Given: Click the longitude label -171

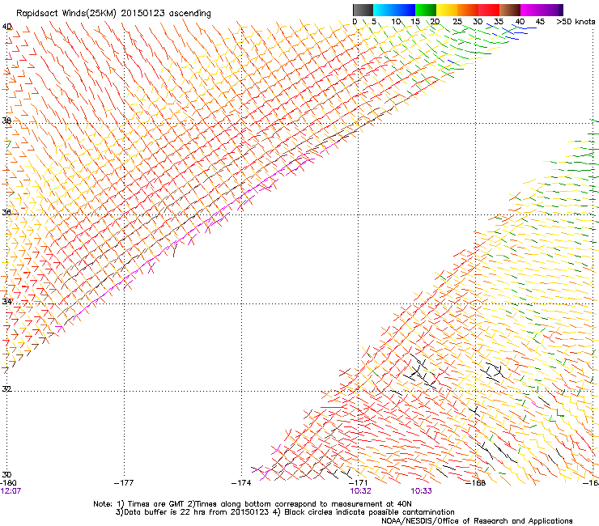Looking at the screenshot, I should tap(359, 483).
